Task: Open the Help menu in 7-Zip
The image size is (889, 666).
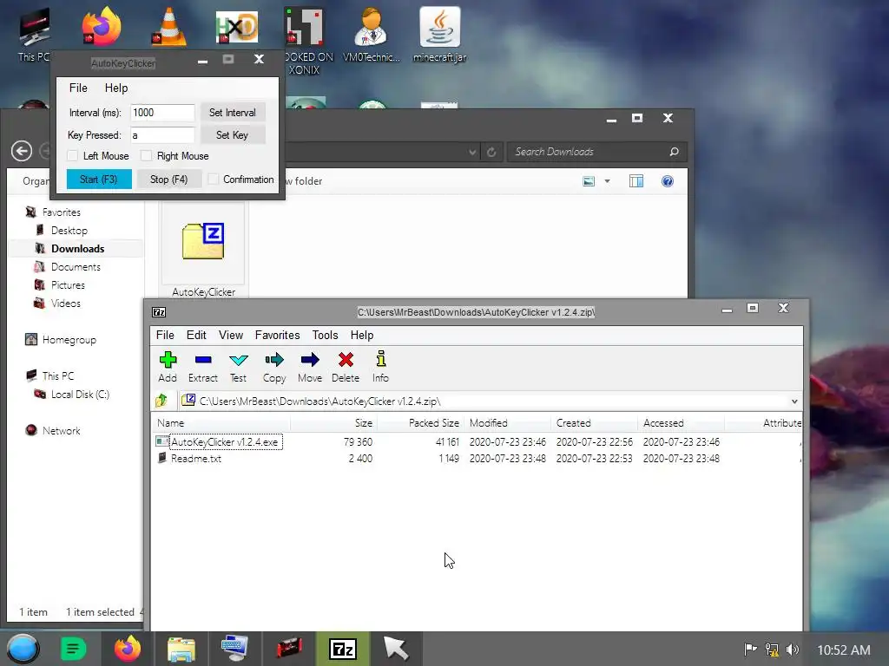Action: 362,336
